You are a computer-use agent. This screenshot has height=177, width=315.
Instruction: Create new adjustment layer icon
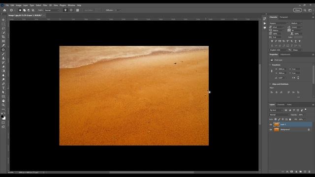[296, 172]
